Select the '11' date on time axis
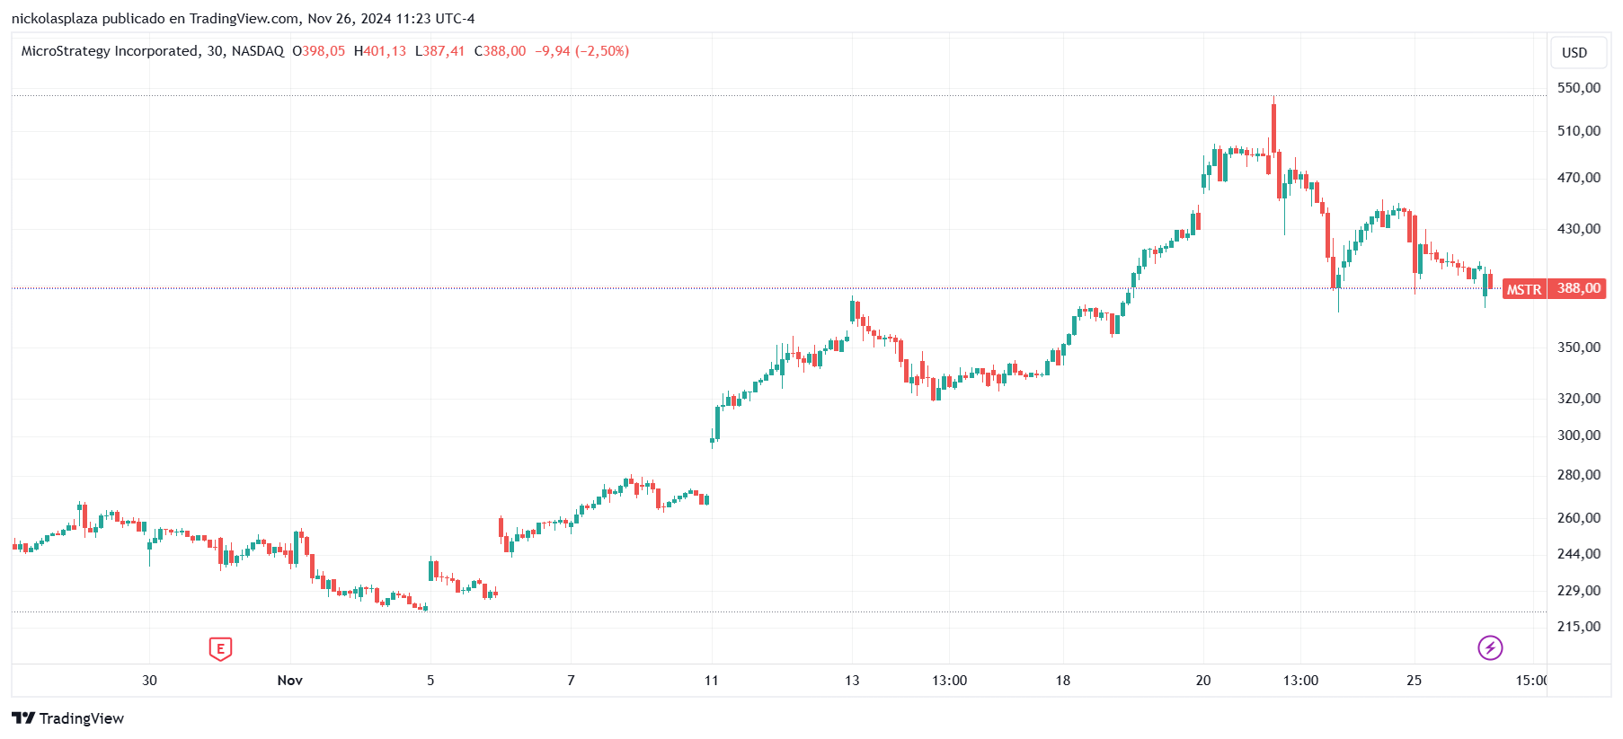The image size is (1623, 739). coord(711,681)
